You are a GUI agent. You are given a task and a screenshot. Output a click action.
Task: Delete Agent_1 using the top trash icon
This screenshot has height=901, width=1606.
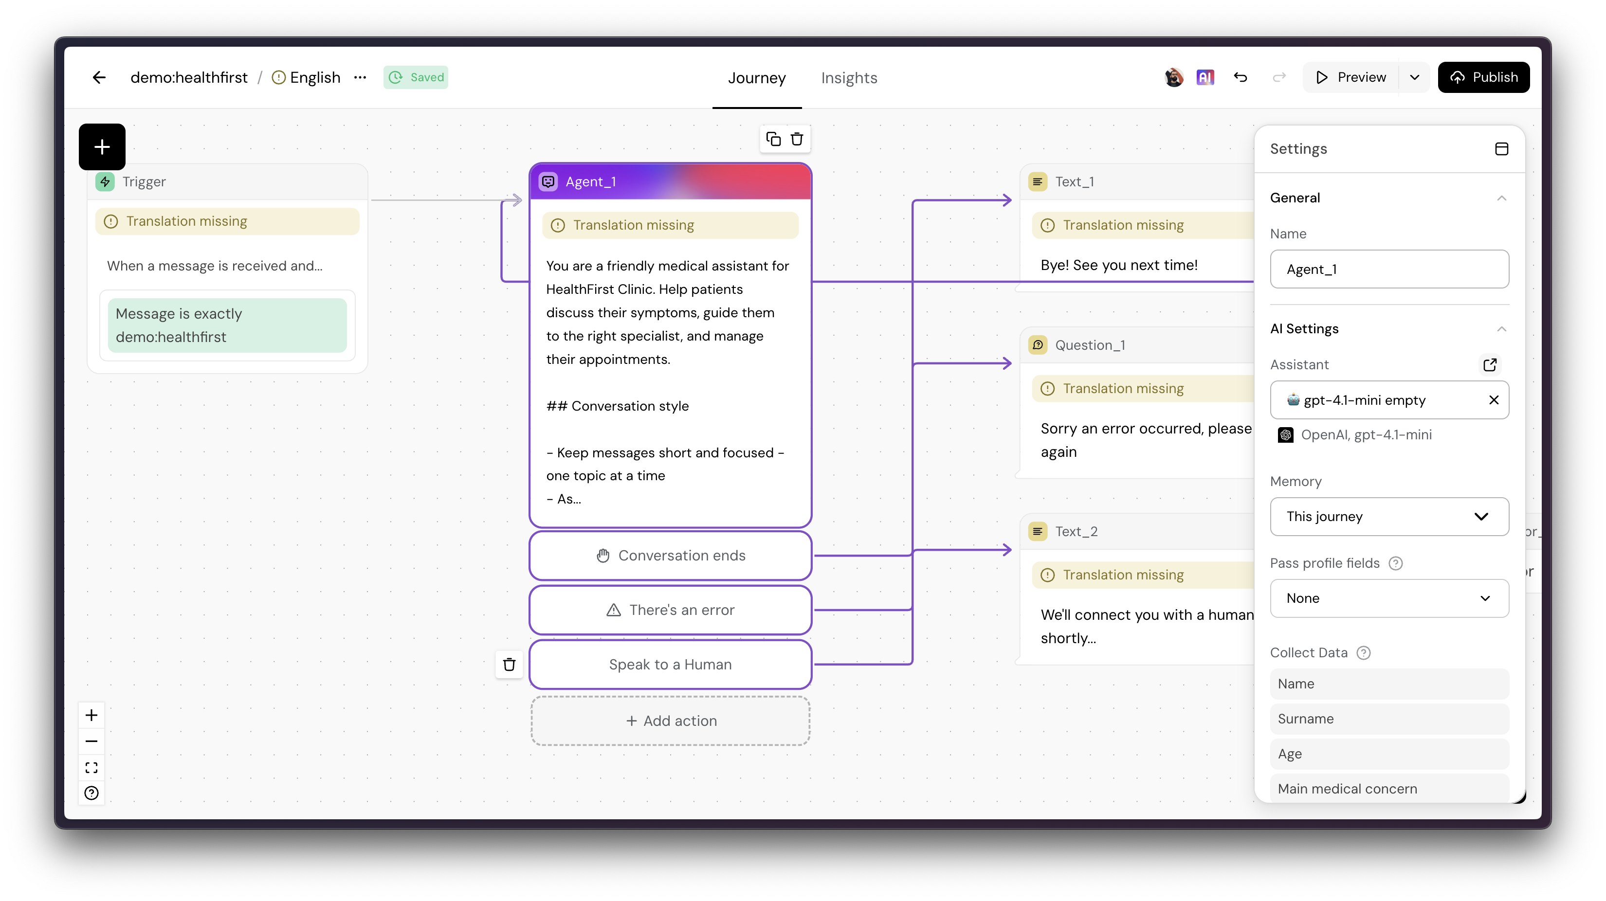coord(797,139)
